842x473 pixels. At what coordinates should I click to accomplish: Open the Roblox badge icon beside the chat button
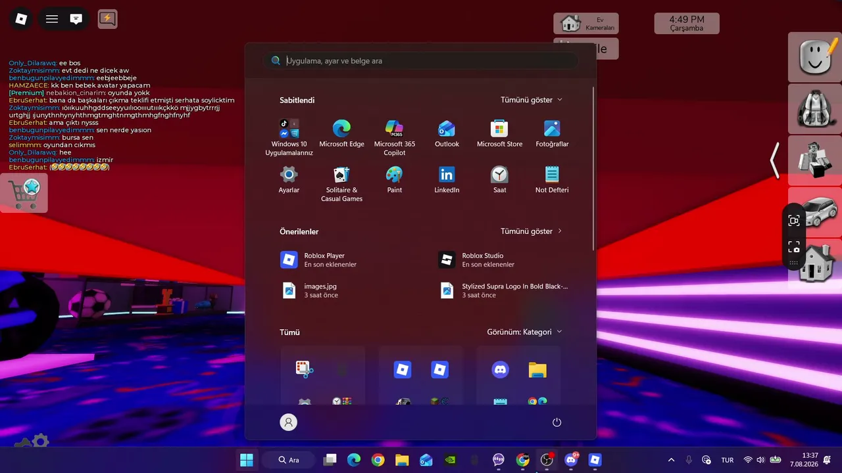coord(107,19)
